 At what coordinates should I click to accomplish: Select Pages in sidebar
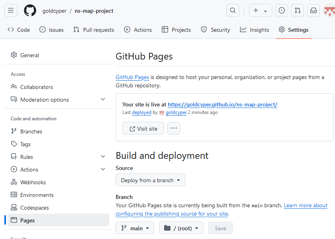click(x=58, y=220)
